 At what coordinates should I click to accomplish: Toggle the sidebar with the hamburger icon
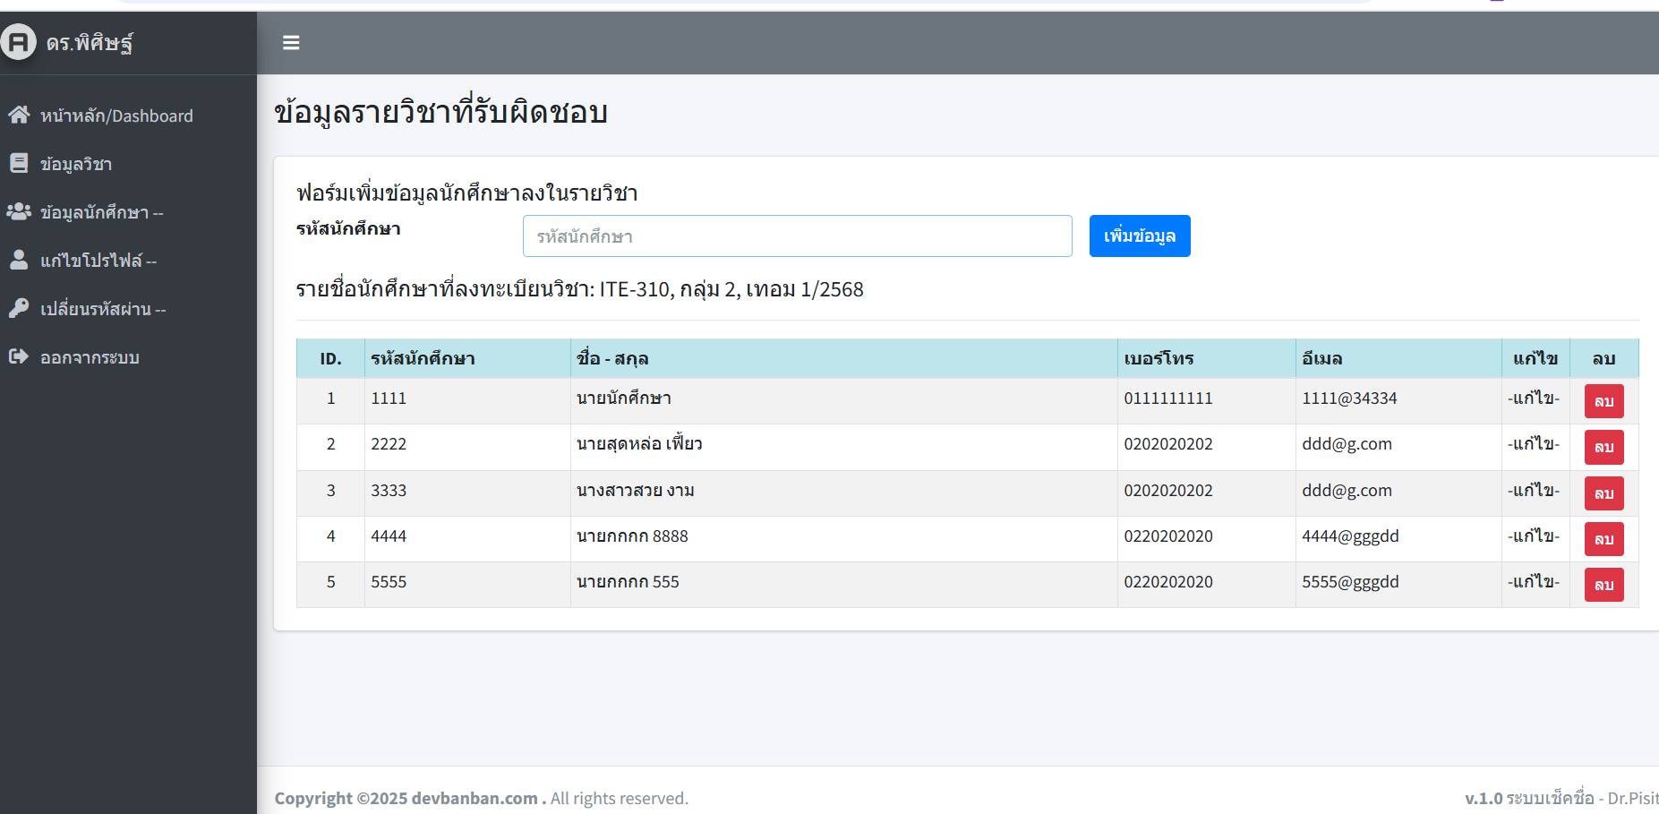pos(291,43)
